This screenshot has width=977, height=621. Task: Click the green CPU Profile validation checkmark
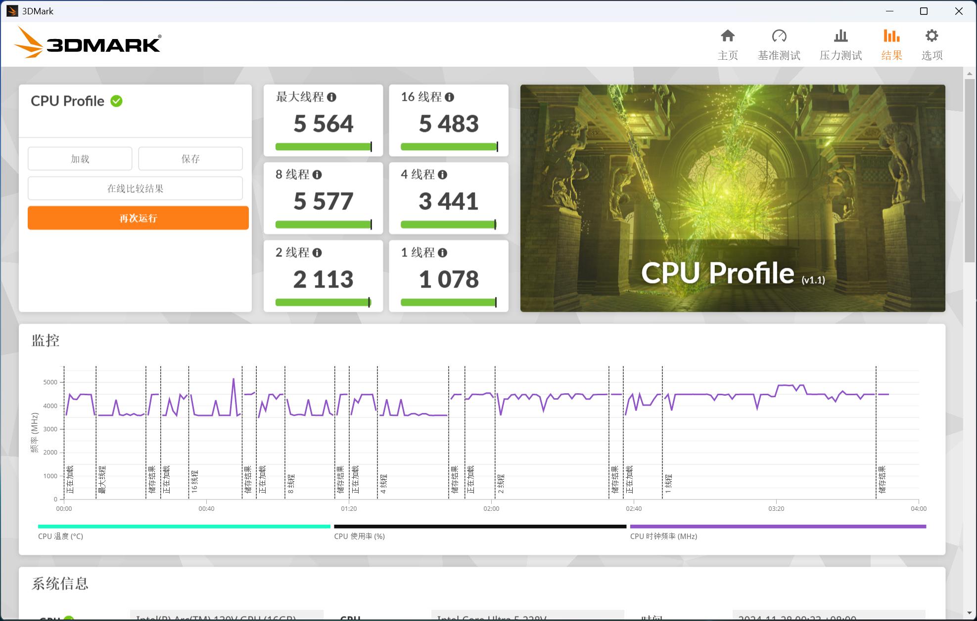[x=116, y=101]
